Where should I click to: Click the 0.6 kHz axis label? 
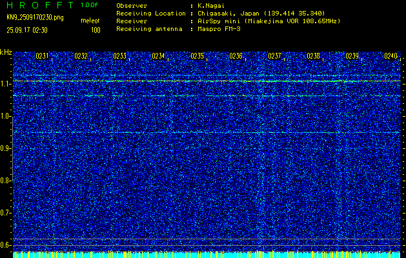5,245
